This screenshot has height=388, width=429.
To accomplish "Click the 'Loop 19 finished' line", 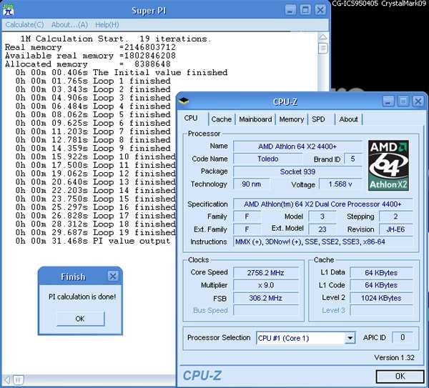I will pyautogui.click(x=96, y=232).
